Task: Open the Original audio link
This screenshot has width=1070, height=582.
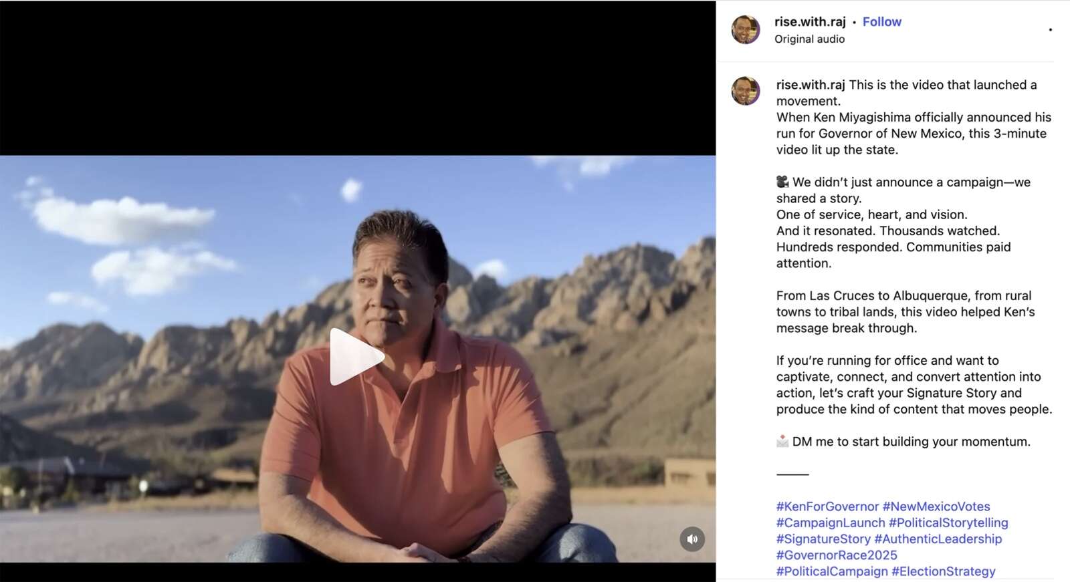Action: pos(809,39)
